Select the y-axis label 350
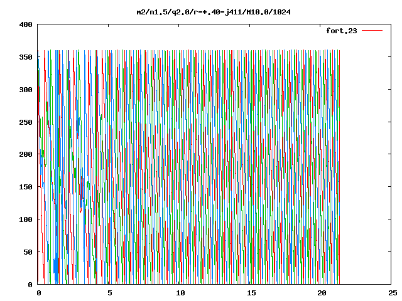 (26, 57)
